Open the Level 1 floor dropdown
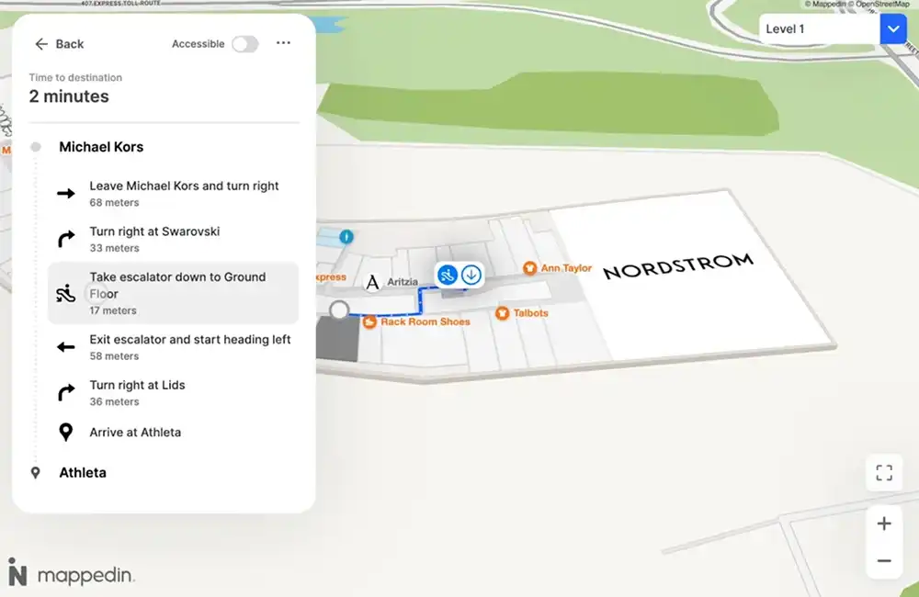The width and height of the screenshot is (919, 597). click(820, 29)
